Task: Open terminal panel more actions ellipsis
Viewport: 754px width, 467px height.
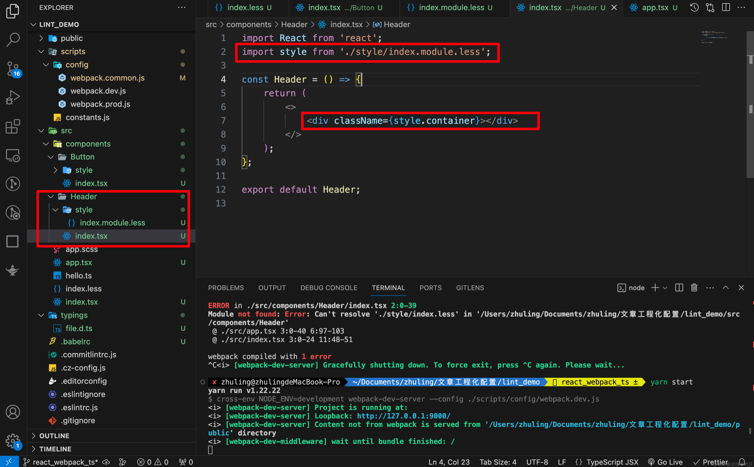Action: (710, 288)
